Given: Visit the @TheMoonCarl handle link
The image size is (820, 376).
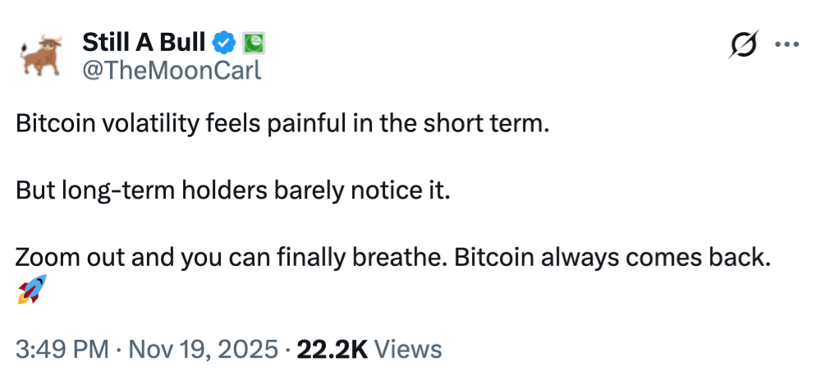Looking at the screenshot, I should tap(172, 70).
